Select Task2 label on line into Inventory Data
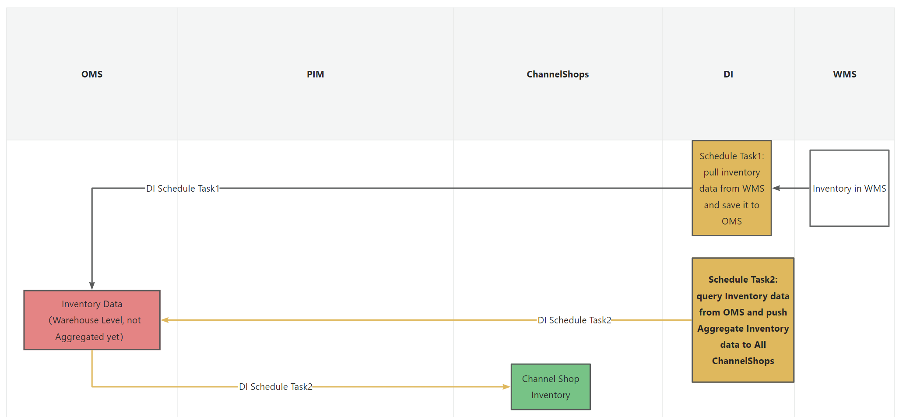The height and width of the screenshot is (417, 906). (x=574, y=320)
